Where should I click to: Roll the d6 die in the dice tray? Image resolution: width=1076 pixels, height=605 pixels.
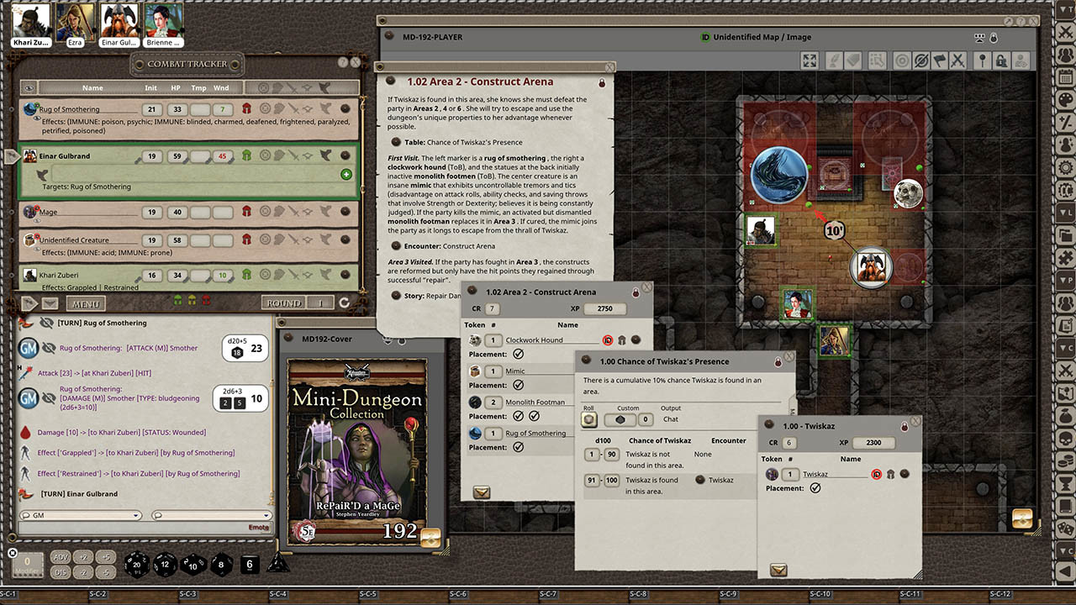click(x=249, y=565)
